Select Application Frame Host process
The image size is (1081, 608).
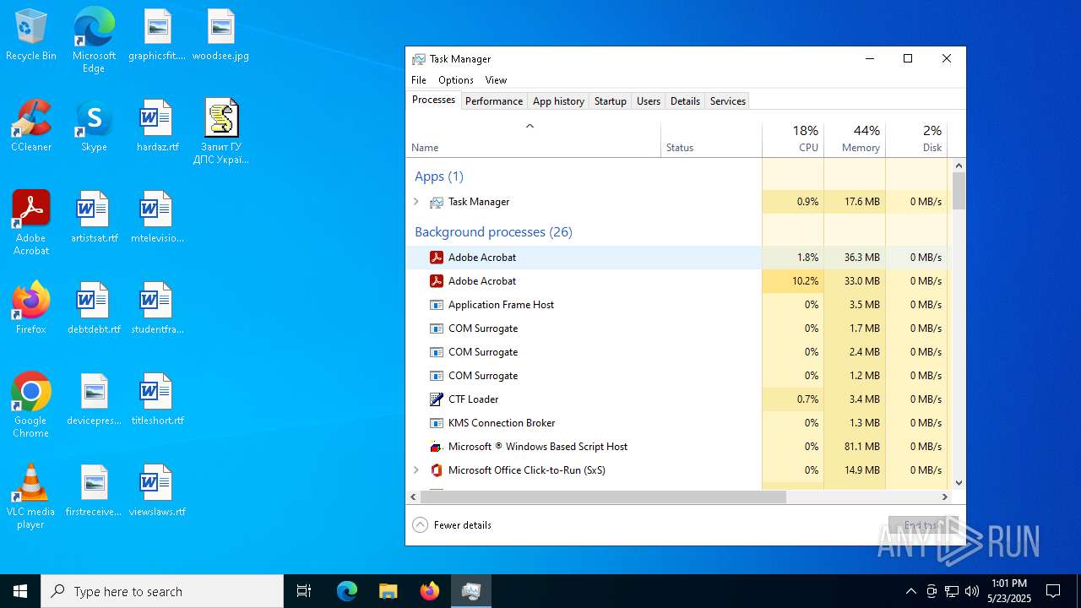[x=676, y=305]
